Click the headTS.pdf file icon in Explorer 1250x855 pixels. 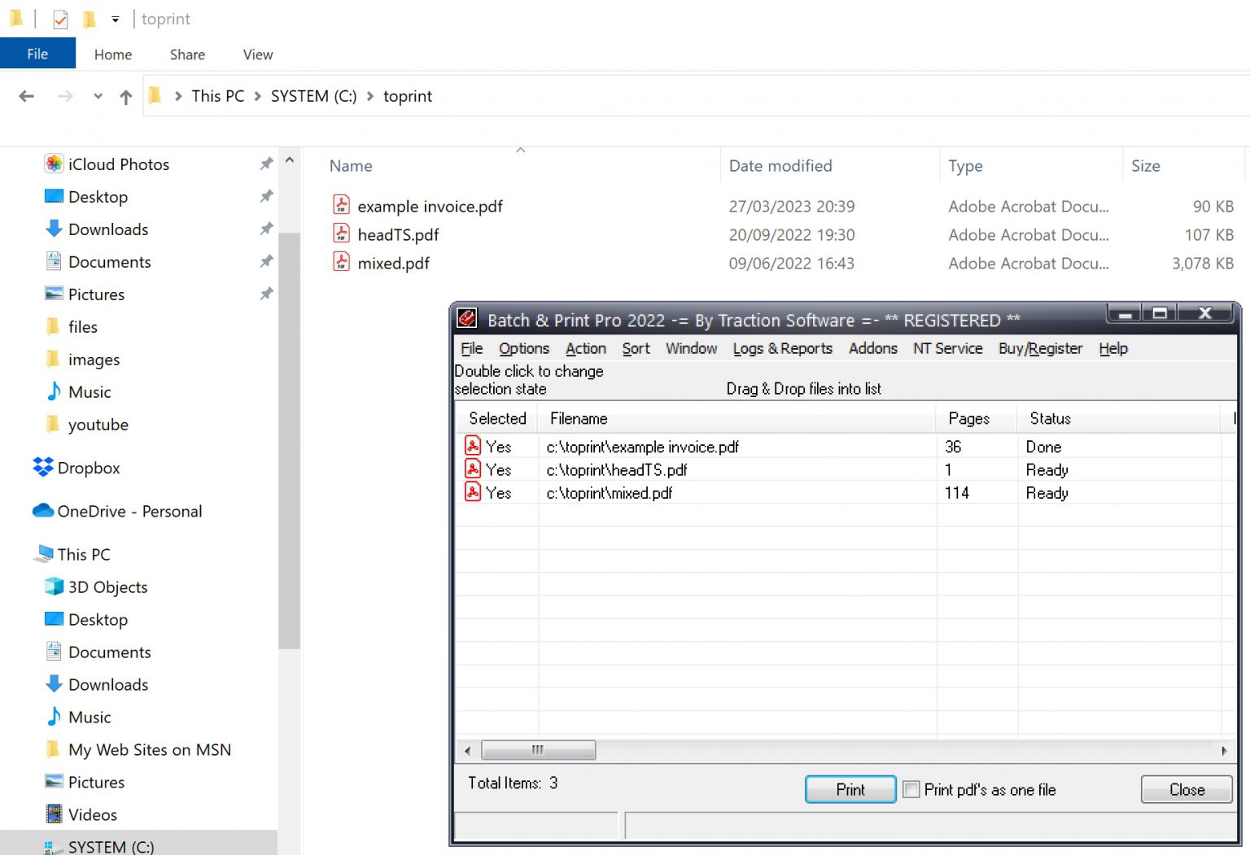coord(342,233)
